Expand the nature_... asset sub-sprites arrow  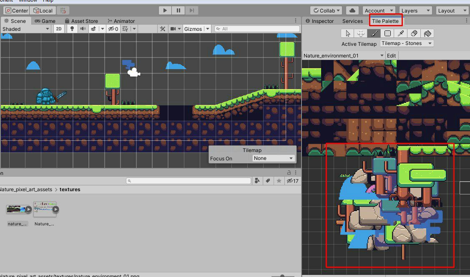[28, 210]
